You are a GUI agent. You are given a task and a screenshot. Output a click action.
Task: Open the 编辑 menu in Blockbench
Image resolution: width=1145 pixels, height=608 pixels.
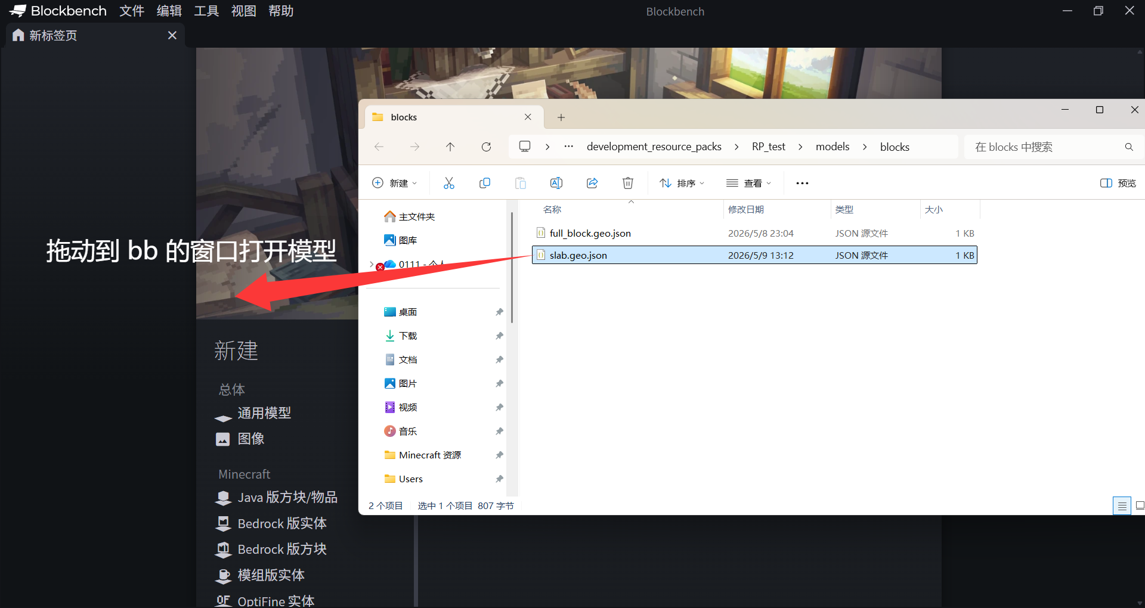pos(169,11)
